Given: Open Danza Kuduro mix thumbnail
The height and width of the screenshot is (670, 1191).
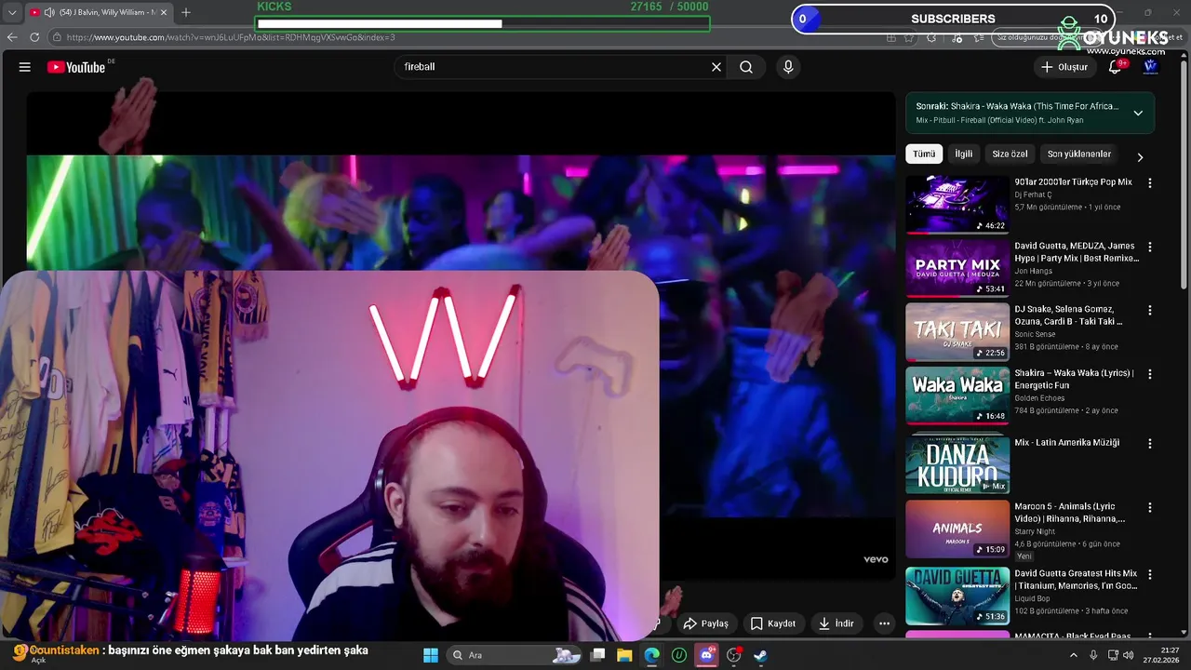Looking at the screenshot, I should click(x=957, y=463).
